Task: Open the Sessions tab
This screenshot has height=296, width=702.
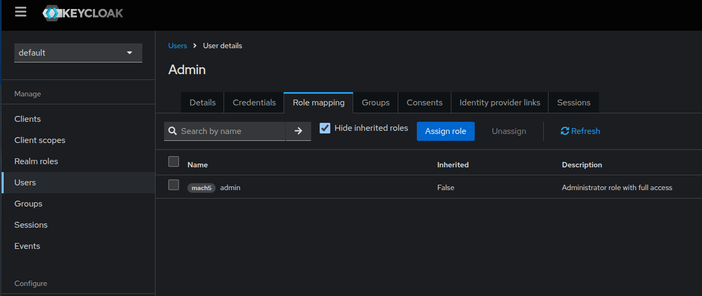Action: click(573, 103)
